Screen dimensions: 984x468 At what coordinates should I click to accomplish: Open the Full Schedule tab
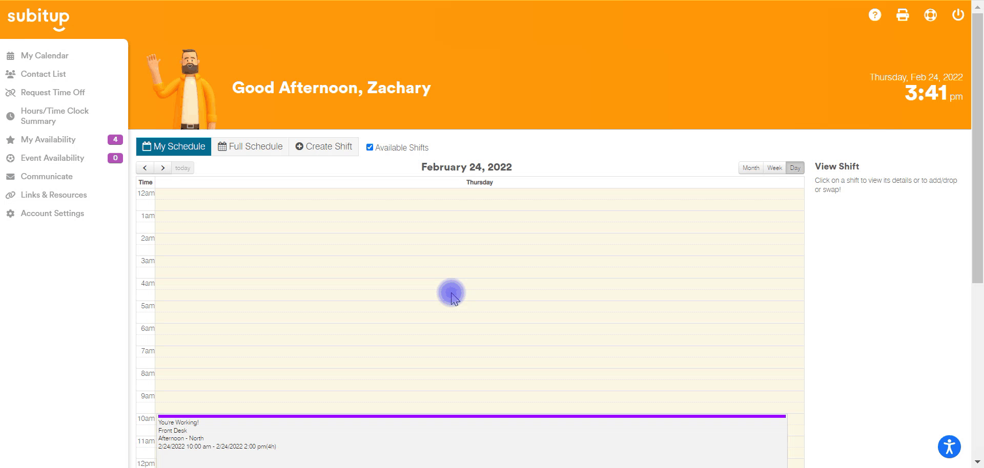coord(250,146)
